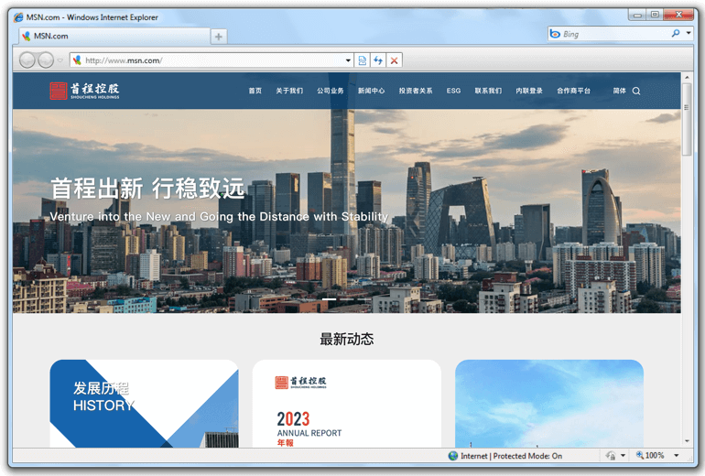705x476 pixels.
Task: Click the 100% zoom level button
Action: 650,455
